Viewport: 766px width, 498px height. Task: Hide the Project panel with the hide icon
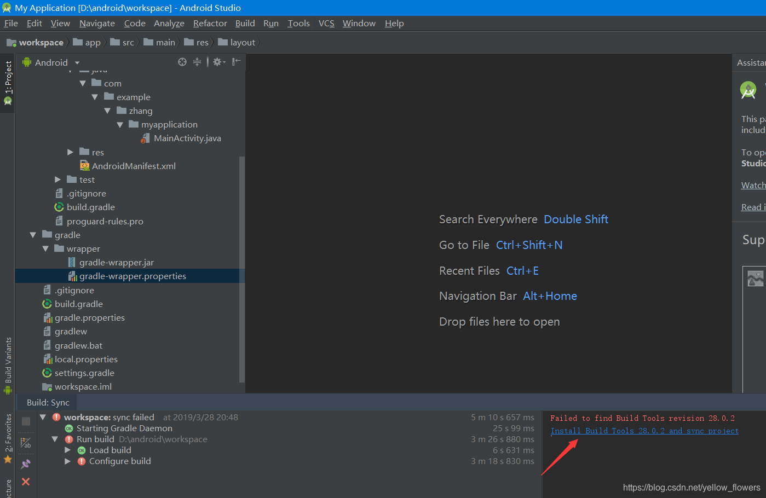[x=236, y=62]
